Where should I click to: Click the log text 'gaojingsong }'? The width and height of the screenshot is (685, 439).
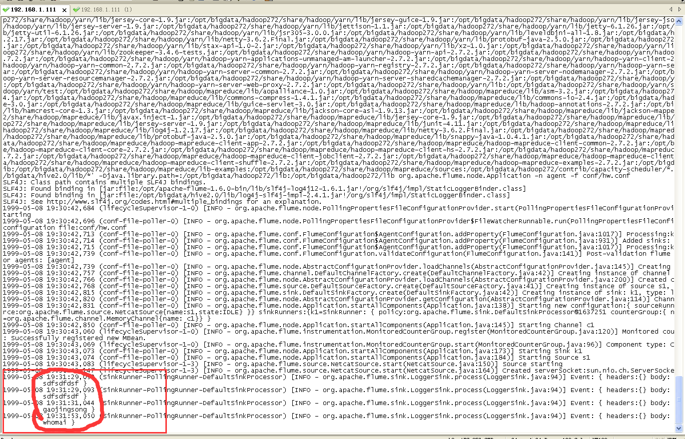[x=68, y=410]
